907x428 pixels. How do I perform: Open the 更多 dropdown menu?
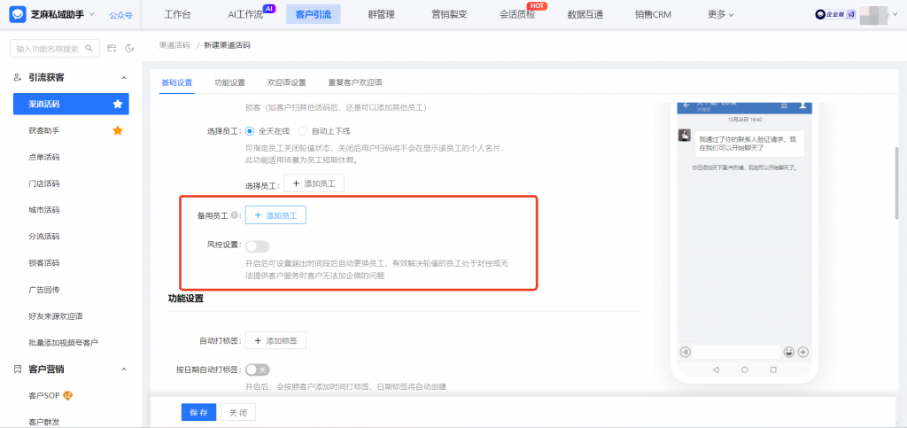coord(721,14)
